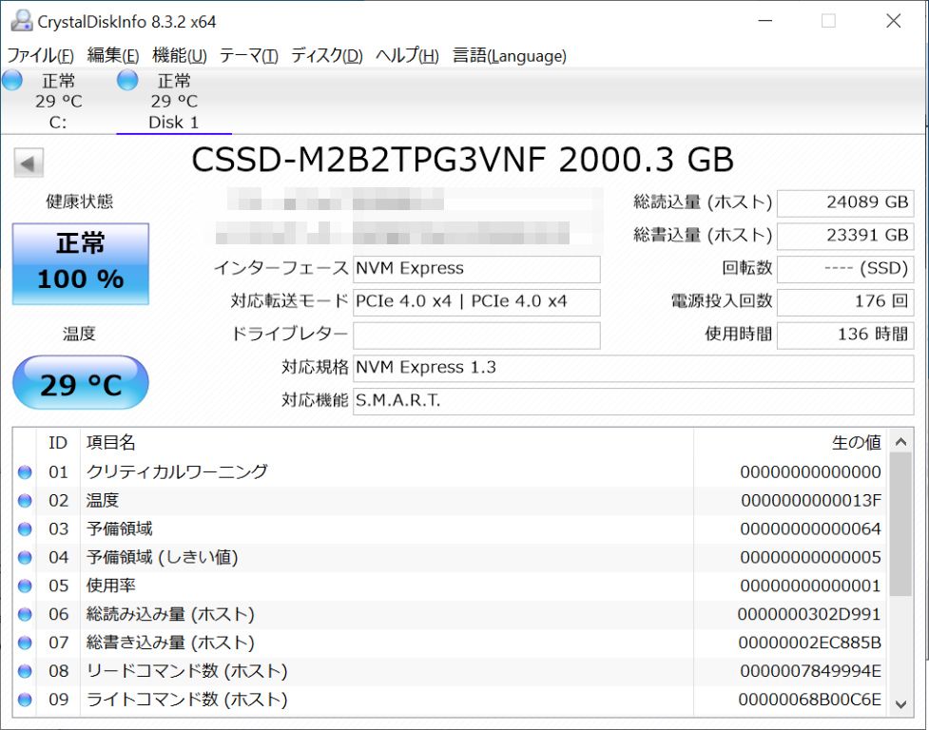Click the 29 °C temperature button

81,383
